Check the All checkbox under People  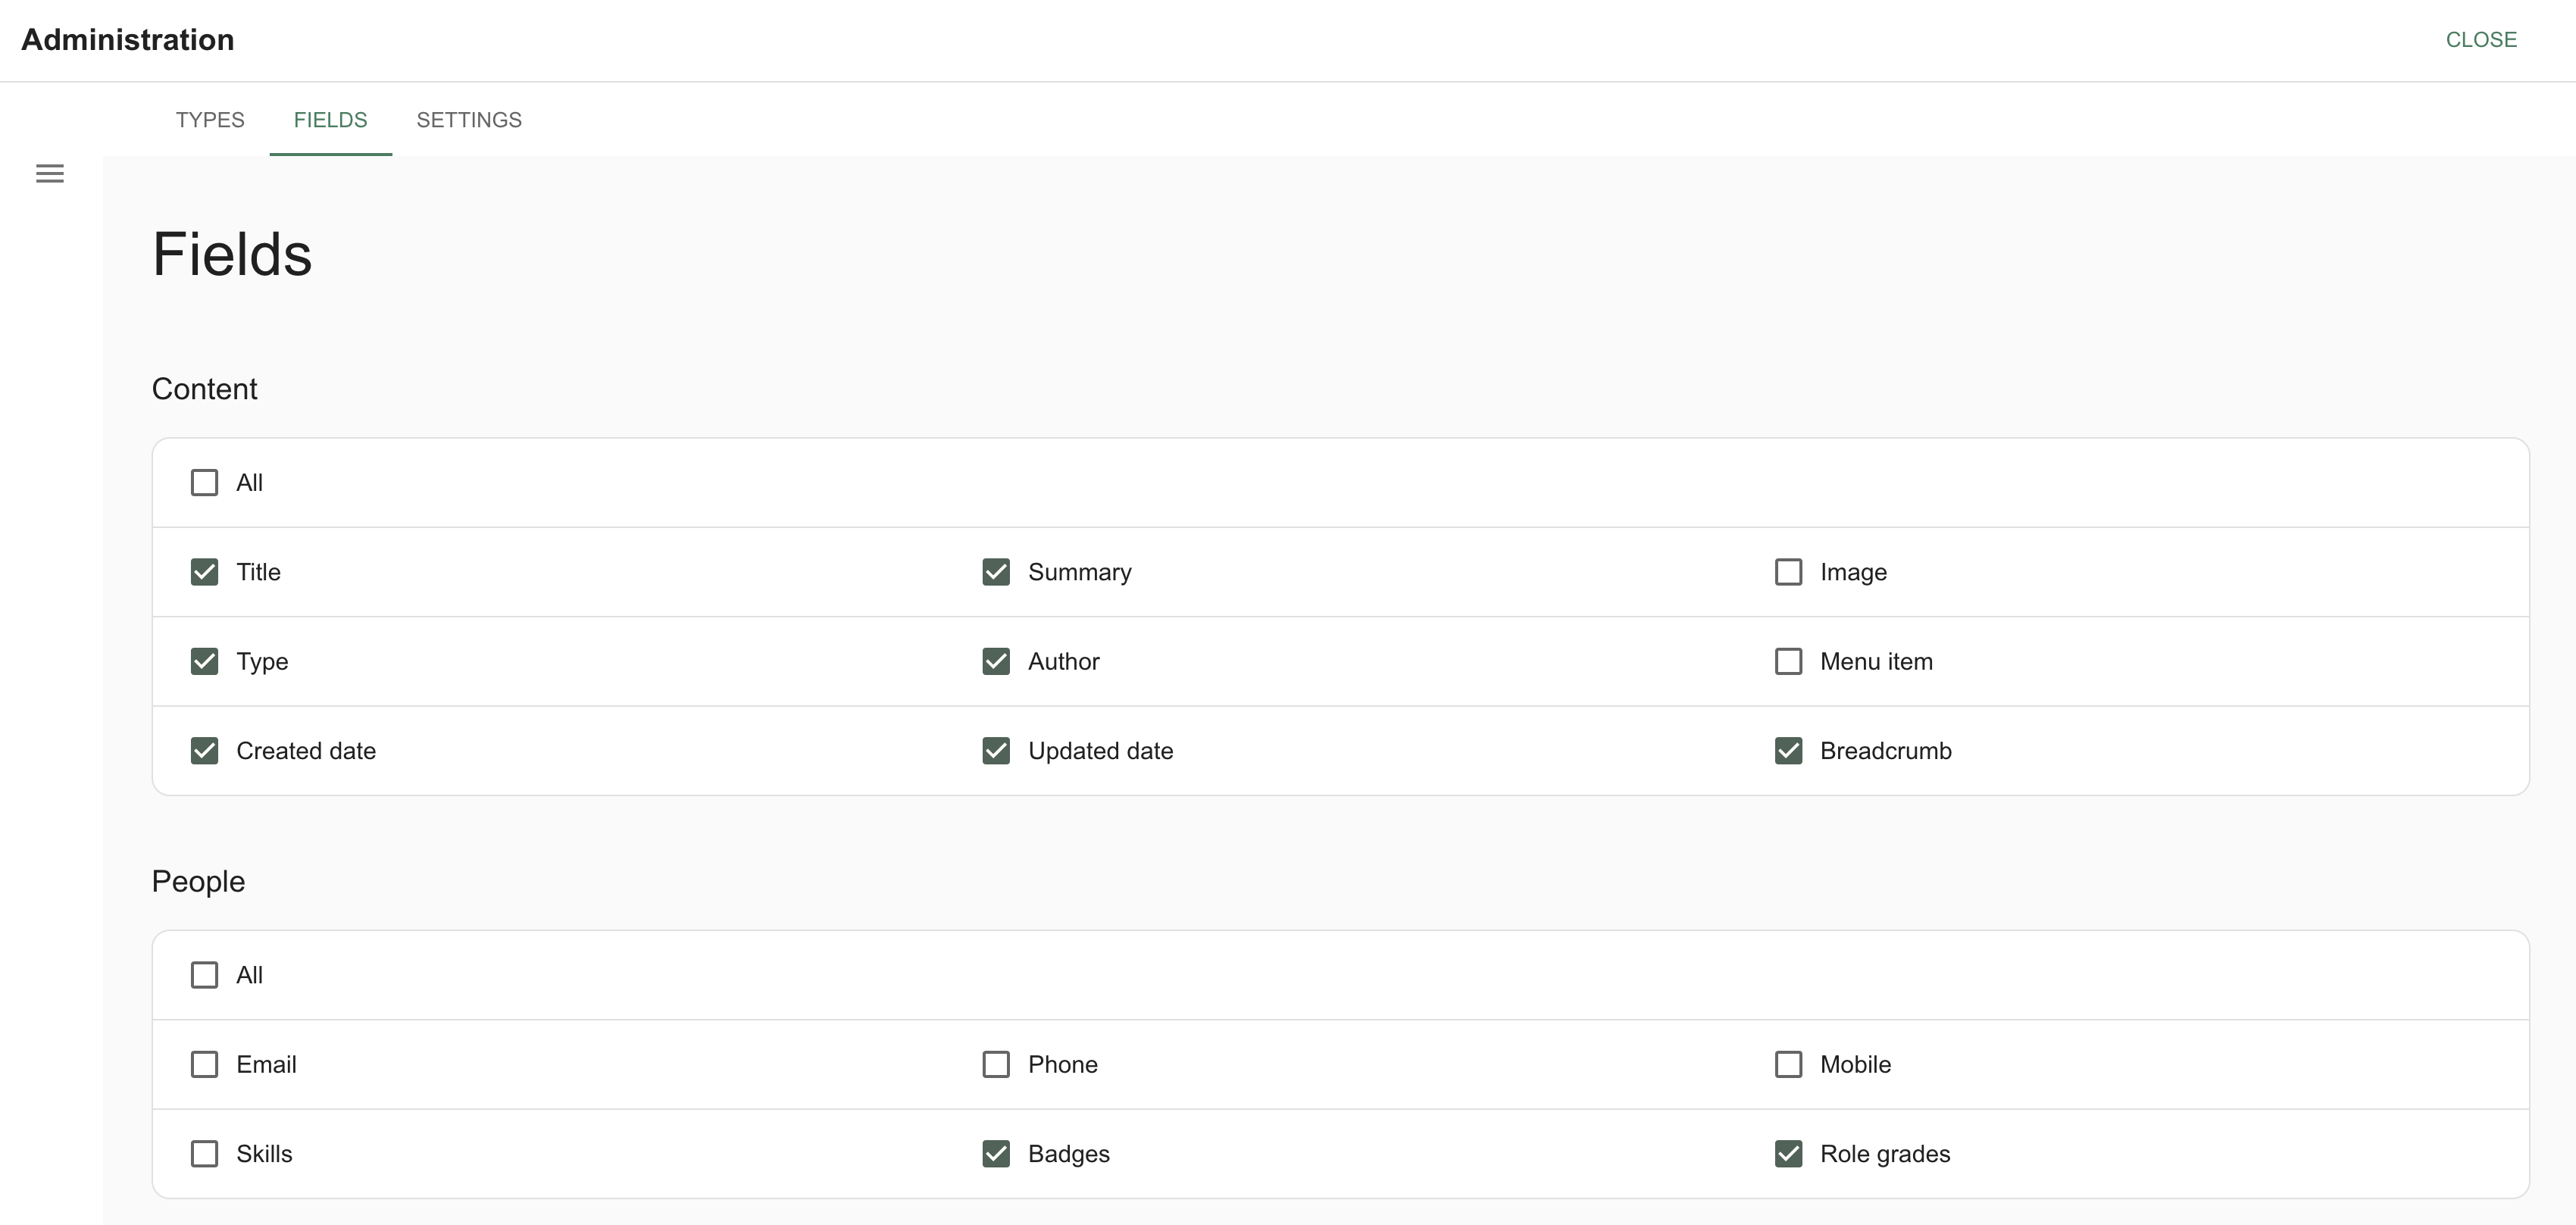pos(204,974)
